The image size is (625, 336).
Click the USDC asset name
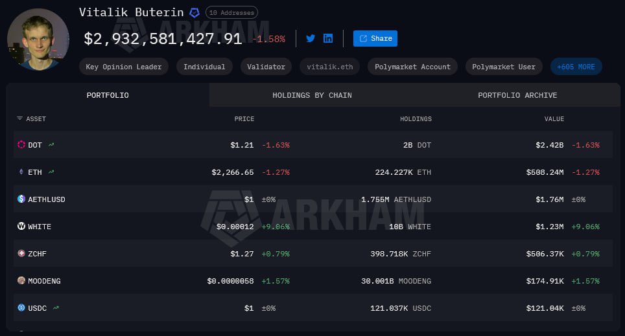coord(37,308)
